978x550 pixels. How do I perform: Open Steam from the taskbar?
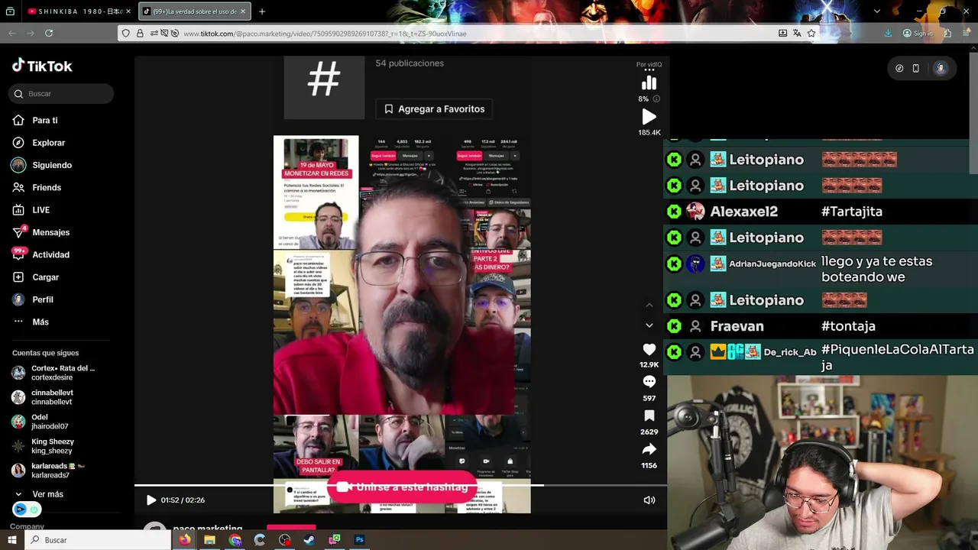point(309,540)
